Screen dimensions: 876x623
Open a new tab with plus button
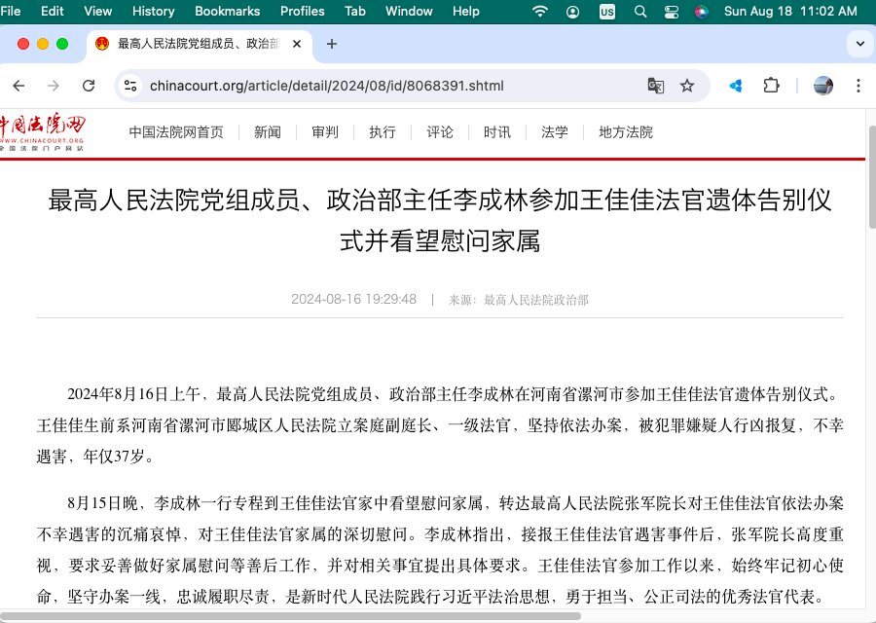click(332, 44)
